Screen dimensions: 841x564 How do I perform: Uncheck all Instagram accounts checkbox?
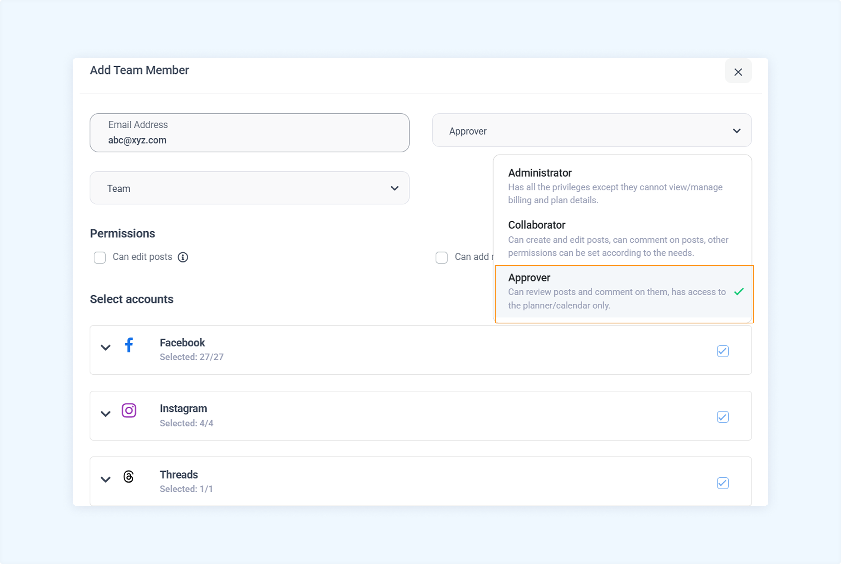tap(722, 417)
